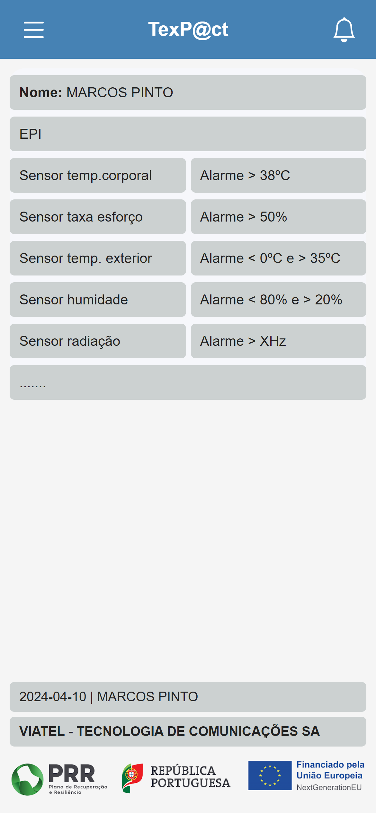Click Alarme > 50% cell
Image resolution: width=376 pixels, height=813 pixels.
click(x=278, y=217)
